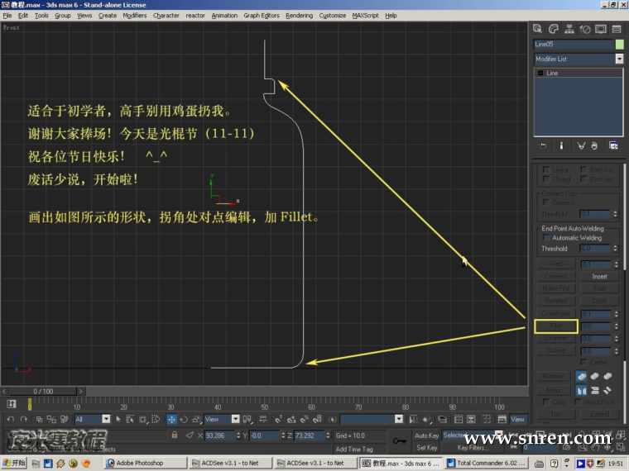Open the Create command panel tab
629x471 pixels.
point(538,29)
